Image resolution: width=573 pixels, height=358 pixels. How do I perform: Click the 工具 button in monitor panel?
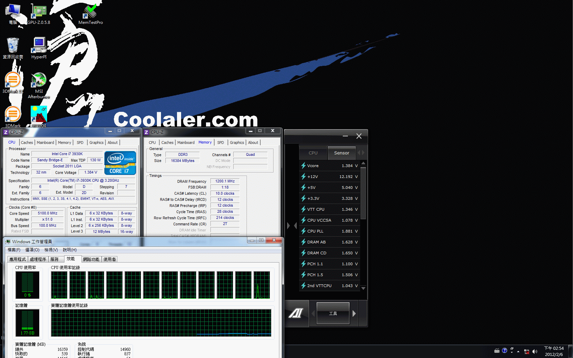tap(333, 313)
